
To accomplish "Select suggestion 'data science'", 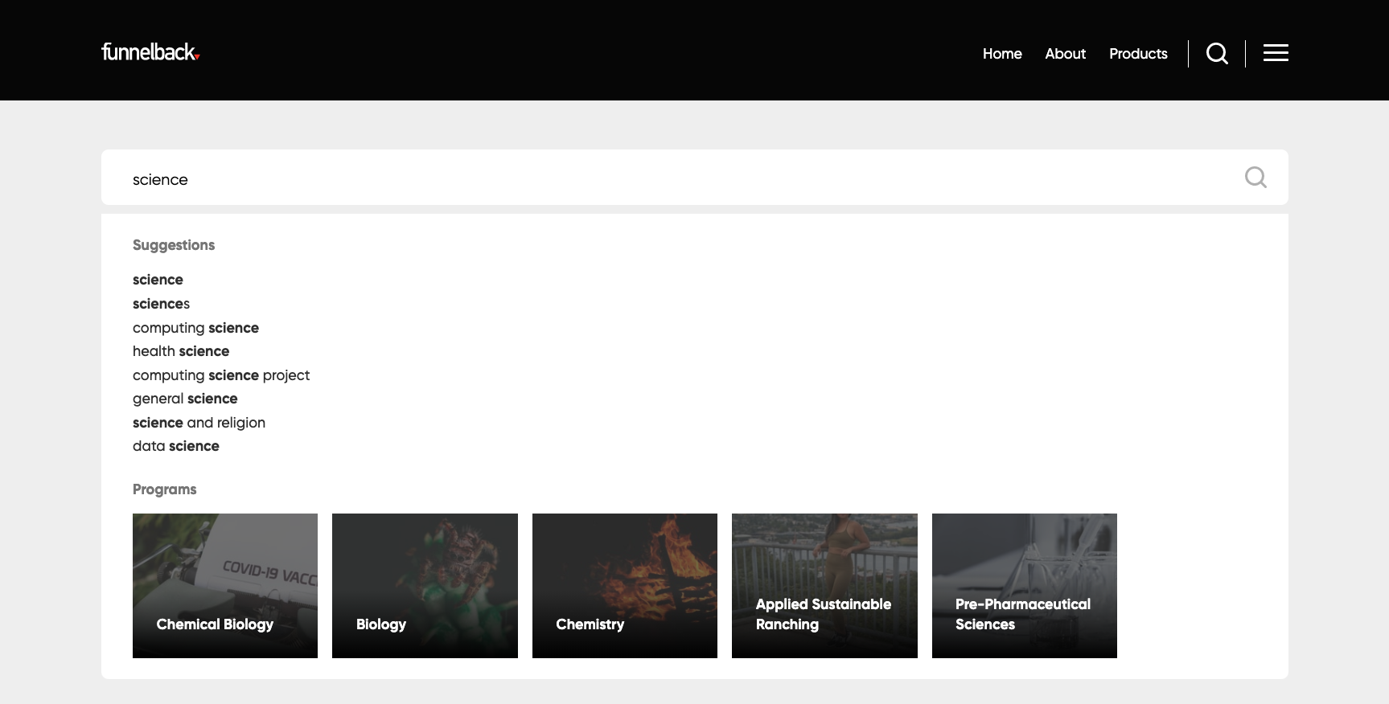I will point(176,446).
